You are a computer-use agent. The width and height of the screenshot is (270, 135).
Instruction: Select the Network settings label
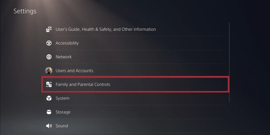(63, 57)
